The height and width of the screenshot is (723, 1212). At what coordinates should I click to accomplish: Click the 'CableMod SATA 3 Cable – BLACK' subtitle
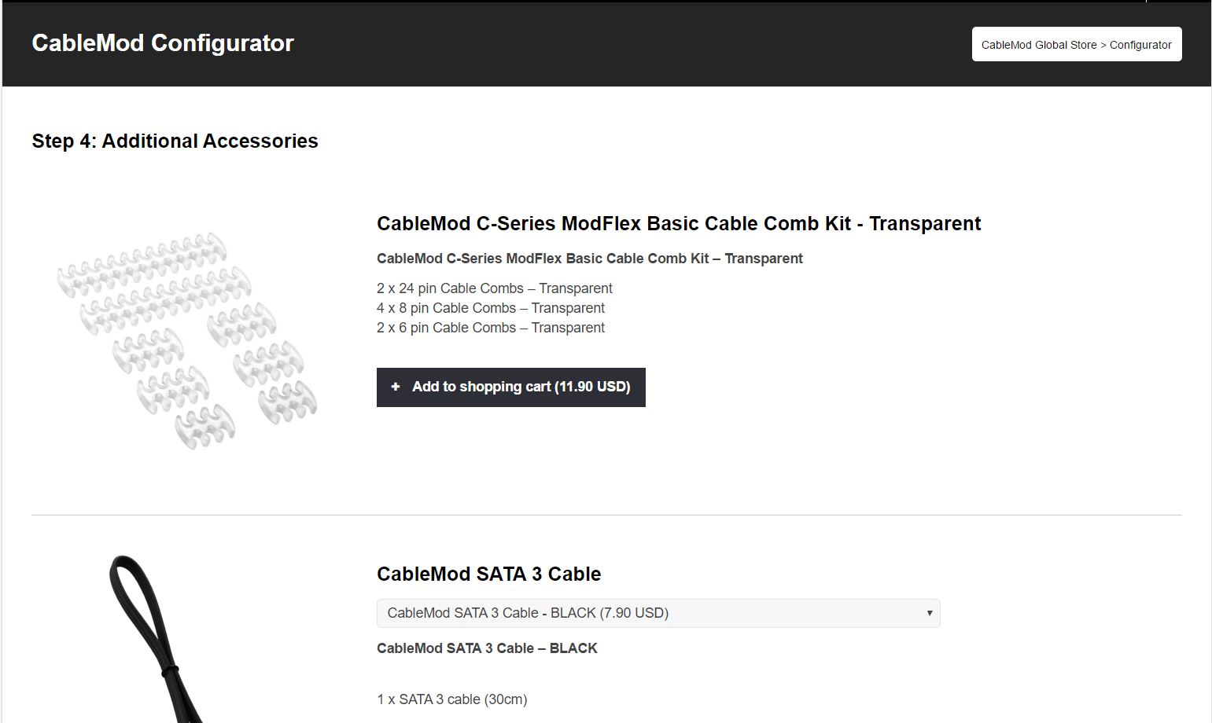point(486,648)
